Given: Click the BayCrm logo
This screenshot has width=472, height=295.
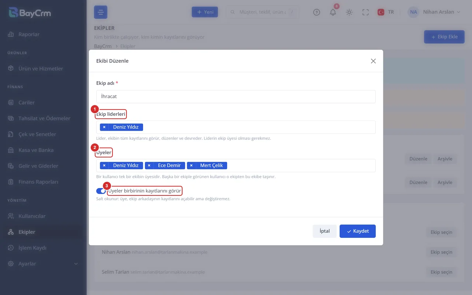Looking at the screenshot, I should [x=30, y=13].
